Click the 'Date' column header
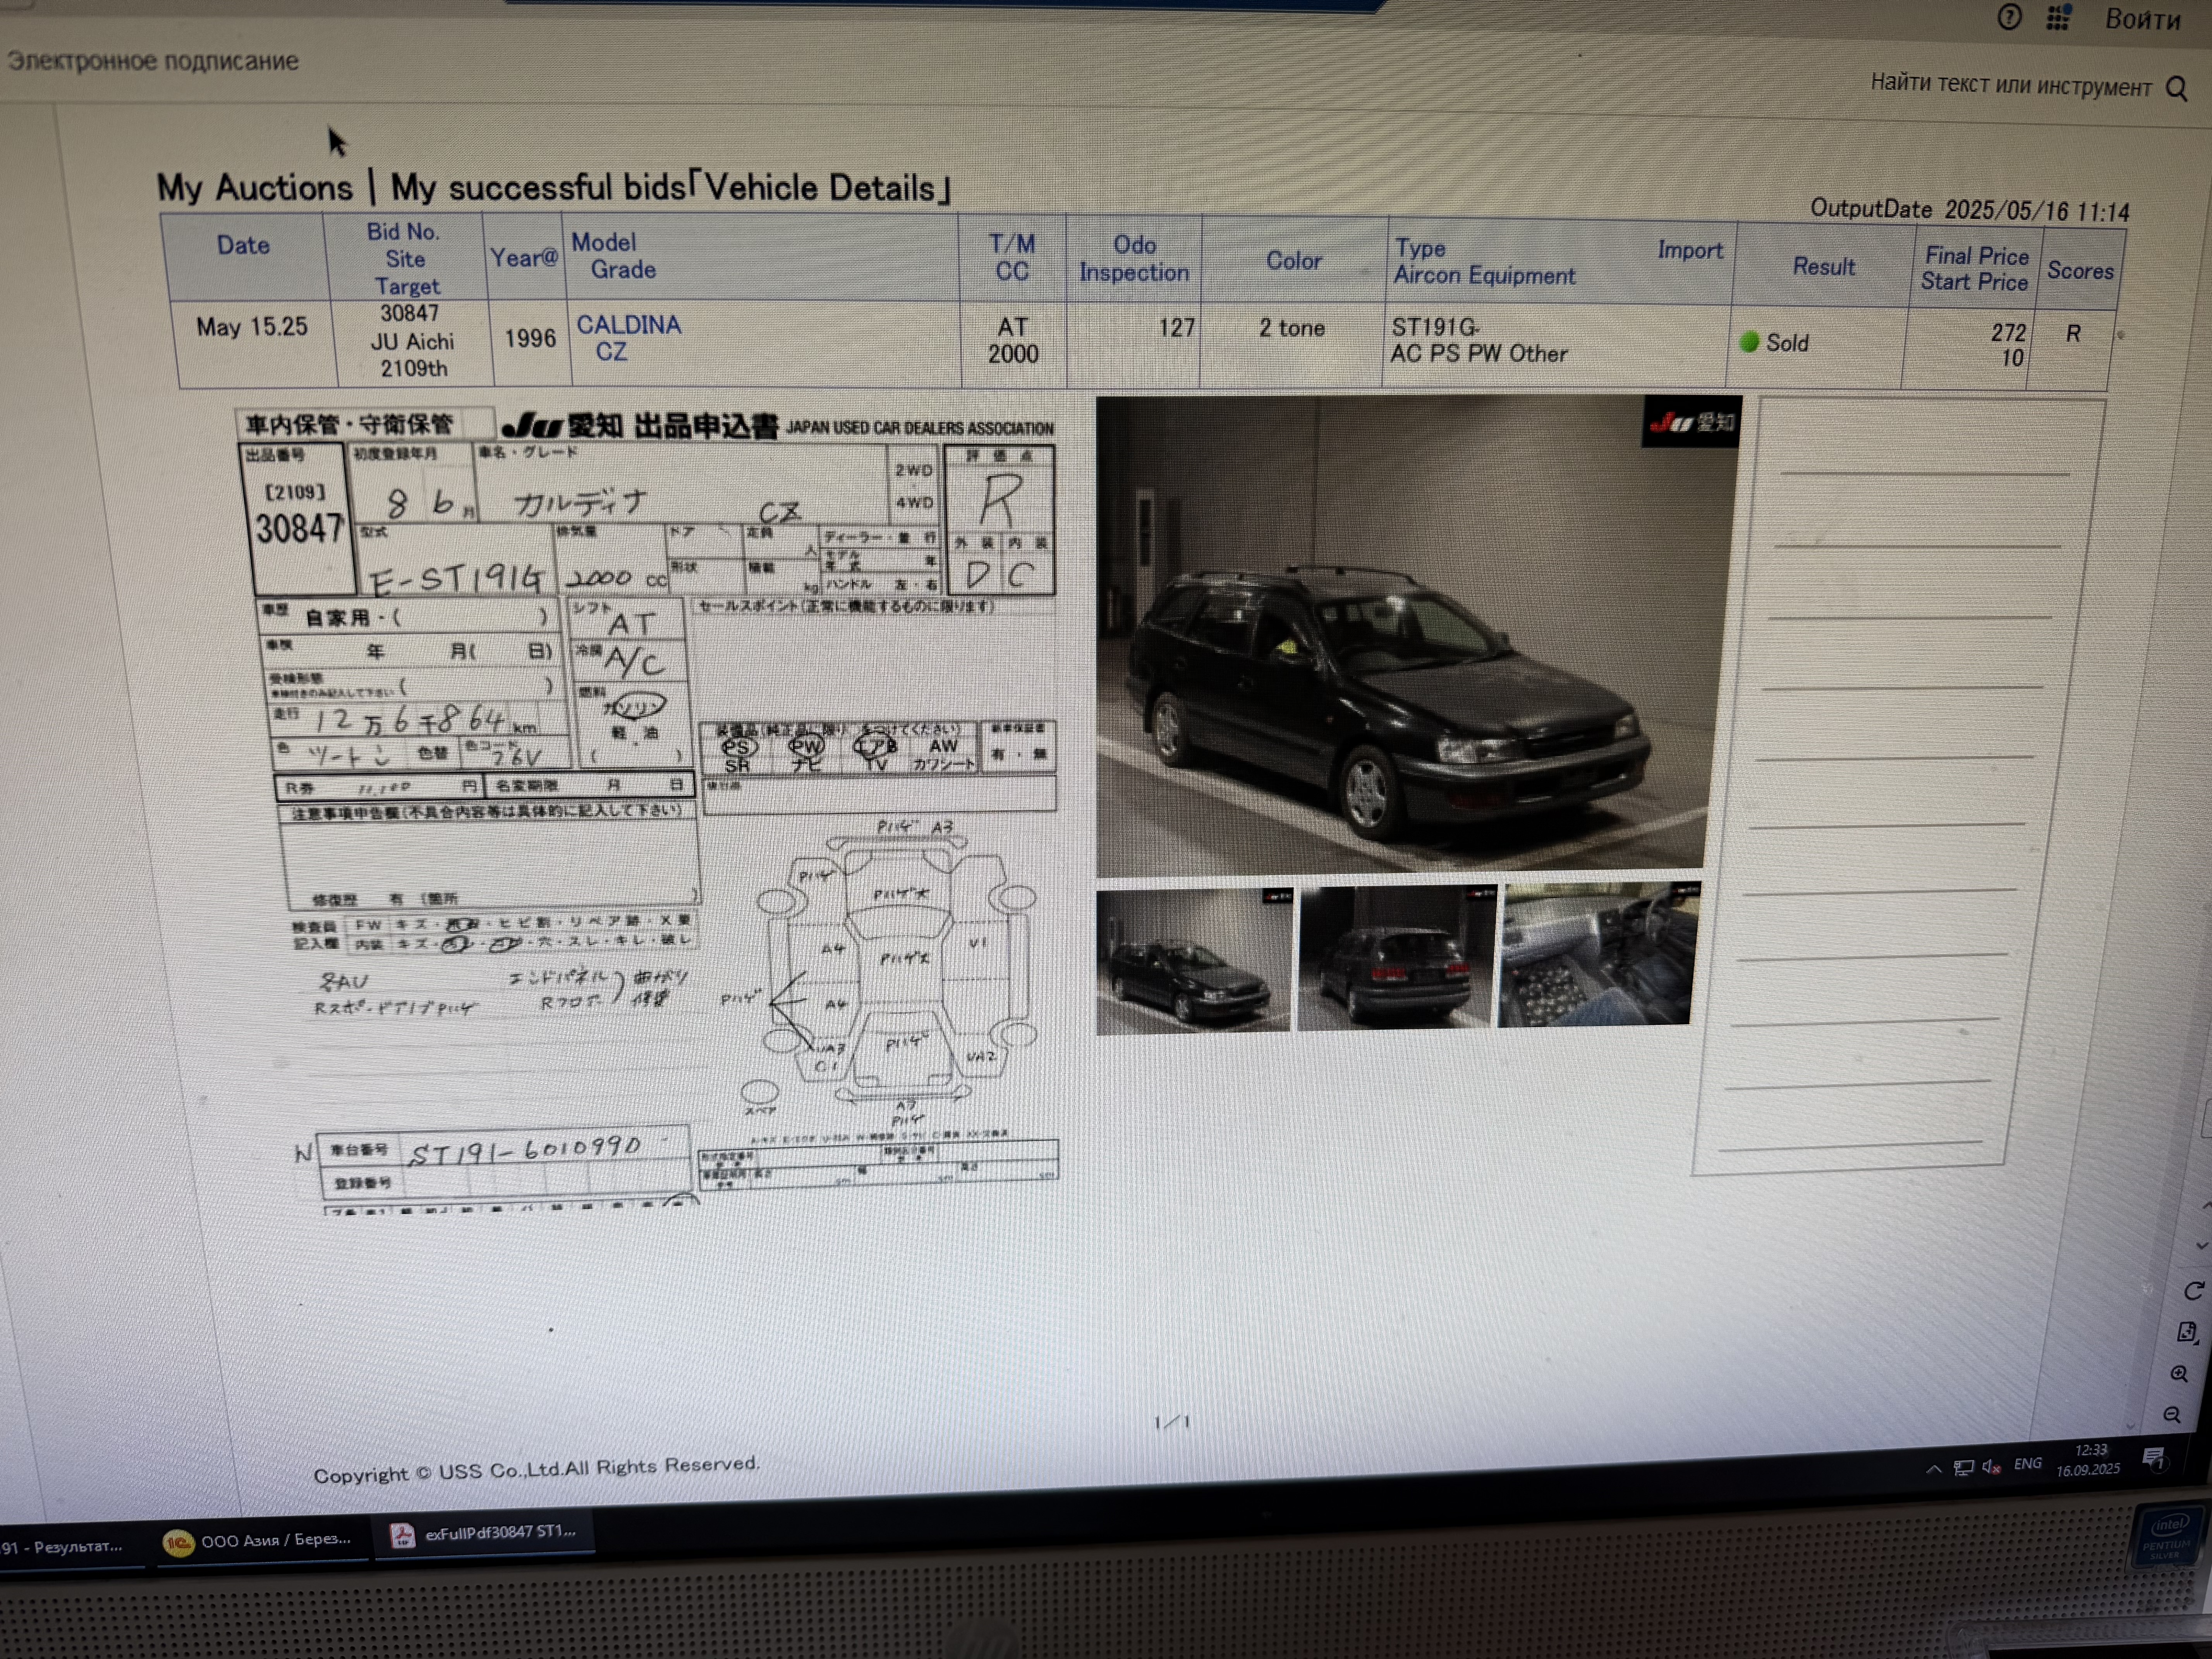Viewport: 2212px width, 1659px height. click(x=243, y=245)
